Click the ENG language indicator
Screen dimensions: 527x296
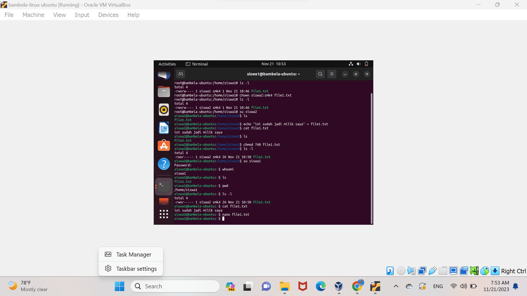tap(438, 286)
